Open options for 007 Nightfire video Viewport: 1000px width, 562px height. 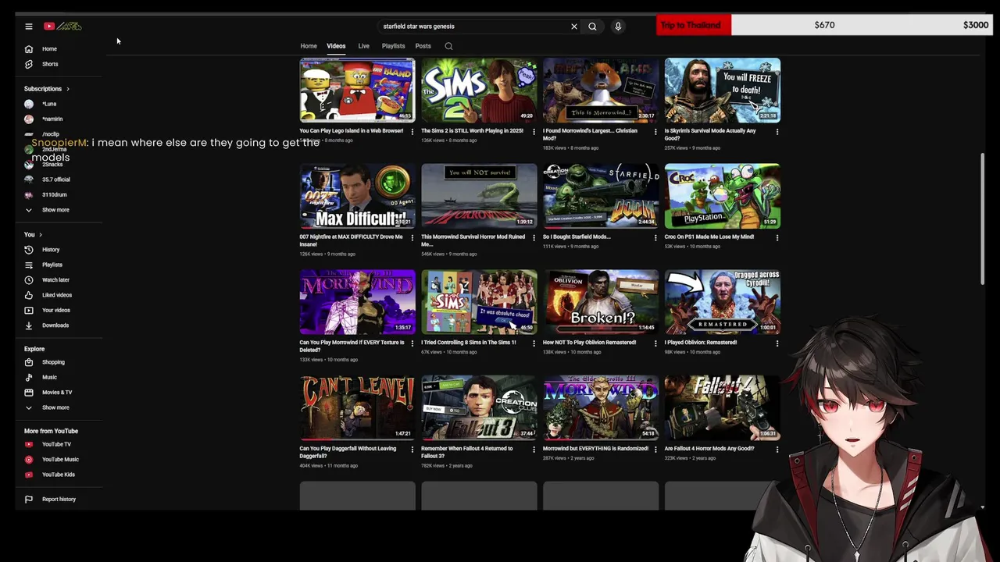click(412, 237)
